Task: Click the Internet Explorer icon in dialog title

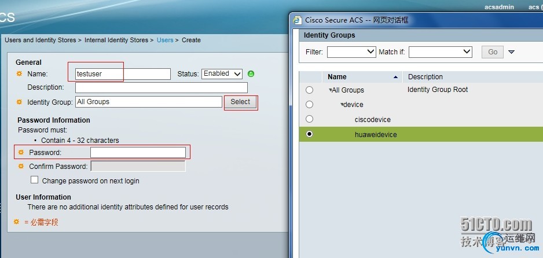Action: (x=297, y=20)
